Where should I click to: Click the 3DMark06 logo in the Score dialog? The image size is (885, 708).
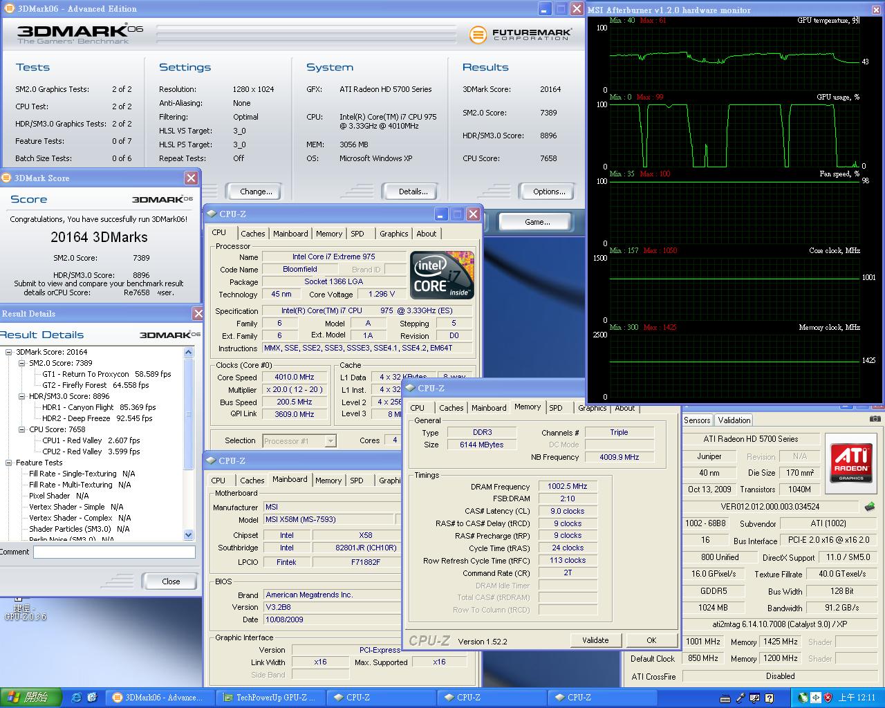coord(163,199)
